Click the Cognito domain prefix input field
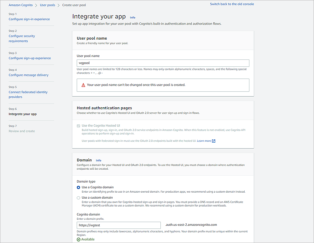Screen dimensions: 314x243 pos(119,225)
